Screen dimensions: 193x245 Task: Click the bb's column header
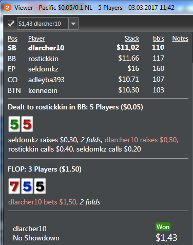(x=159, y=39)
